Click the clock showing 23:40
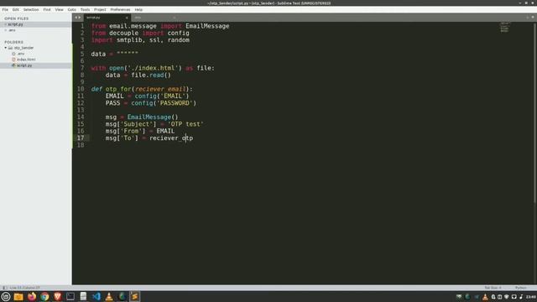Viewport: 537px width, 302px height. 531,297
